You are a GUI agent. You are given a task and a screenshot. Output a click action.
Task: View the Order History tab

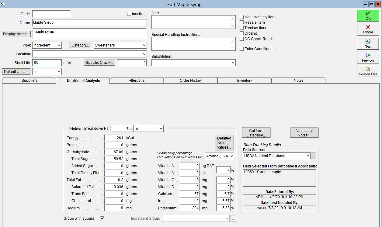click(x=191, y=81)
